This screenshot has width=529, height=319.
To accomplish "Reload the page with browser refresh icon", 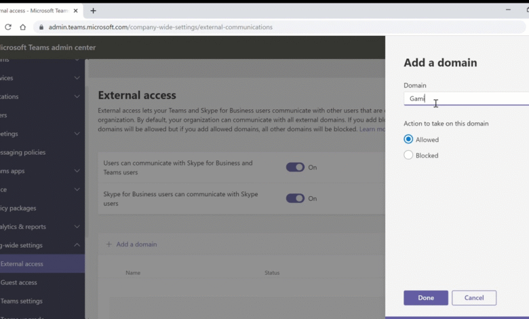I will point(8,27).
